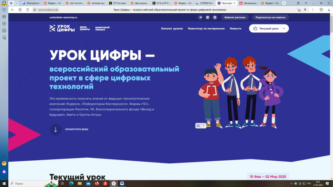
Task: Open the Task View taskbar icon
Action: point(62,183)
